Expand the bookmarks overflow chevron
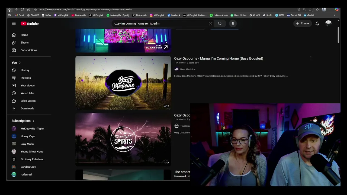 pos(334,15)
